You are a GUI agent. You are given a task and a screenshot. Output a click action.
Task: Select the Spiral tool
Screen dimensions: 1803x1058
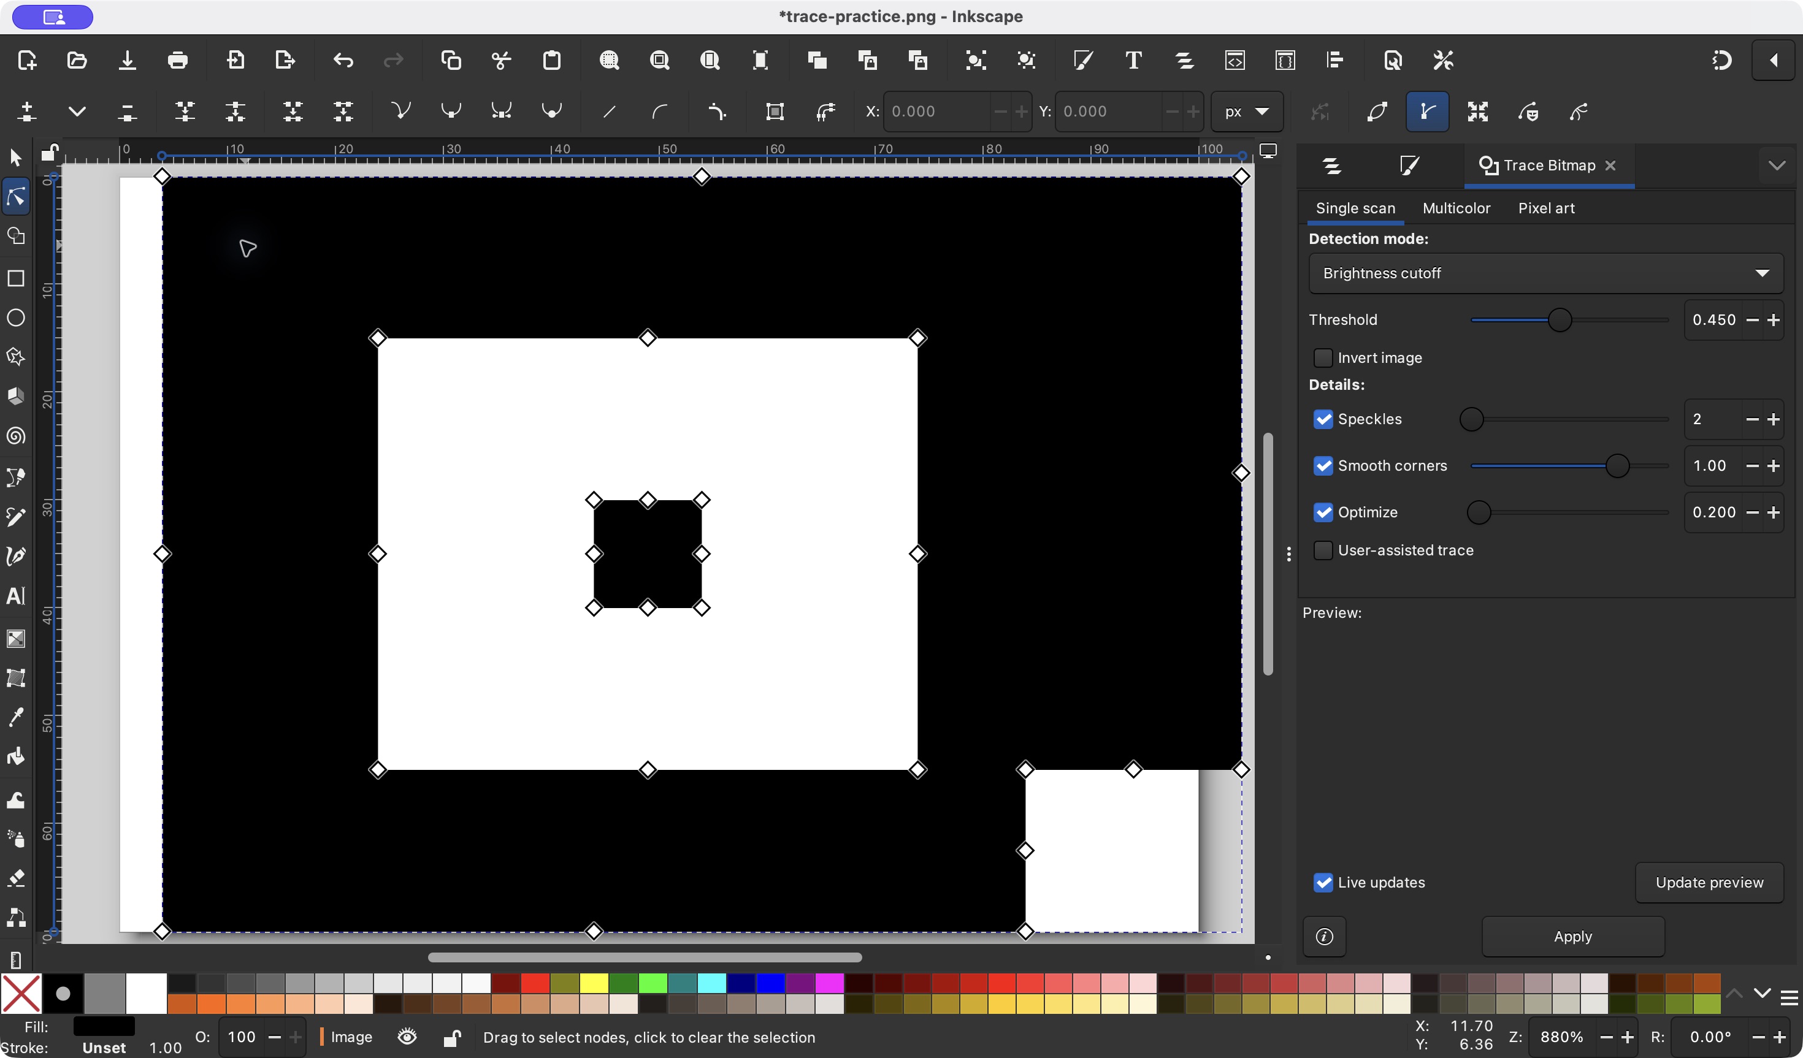[x=16, y=436]
